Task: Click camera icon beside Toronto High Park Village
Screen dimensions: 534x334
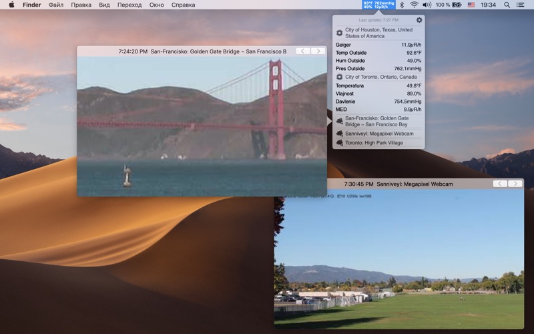Action: click(x=339, y=143)
